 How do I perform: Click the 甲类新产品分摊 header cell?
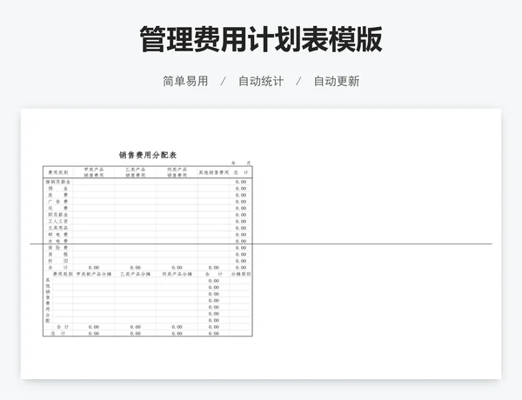(x=93, y=274)
